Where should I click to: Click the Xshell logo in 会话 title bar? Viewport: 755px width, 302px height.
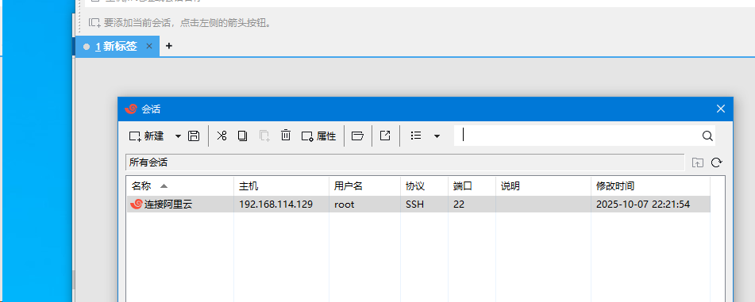pos(130,109)
